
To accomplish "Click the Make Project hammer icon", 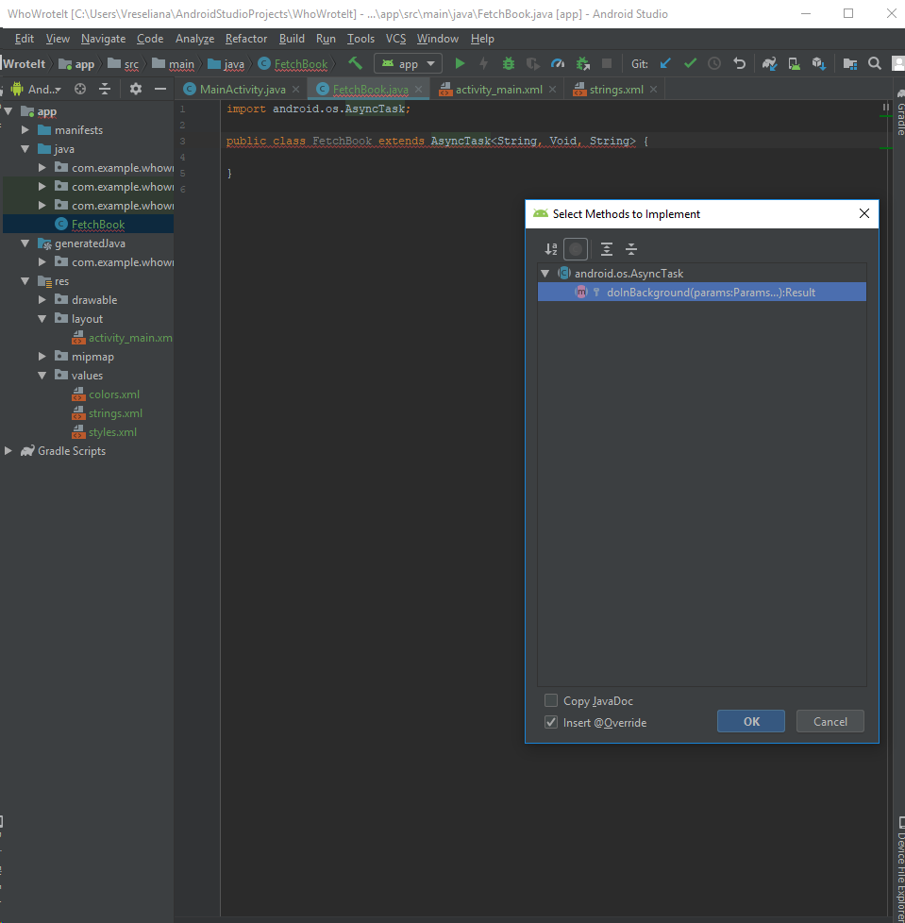I will [x=355, y=63].
